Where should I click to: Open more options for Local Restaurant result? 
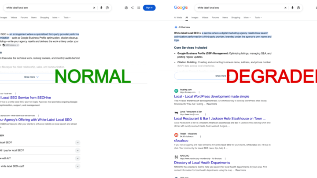(x=206, y=114)
